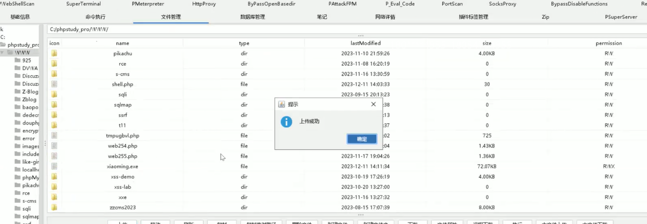The image size is (647, 224).
Task: Sort the list by the lastModified column header
Action: coord(365,43)
